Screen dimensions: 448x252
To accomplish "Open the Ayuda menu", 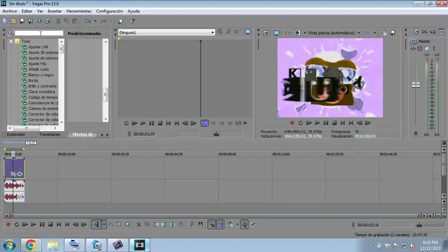I will click(134, 11).
